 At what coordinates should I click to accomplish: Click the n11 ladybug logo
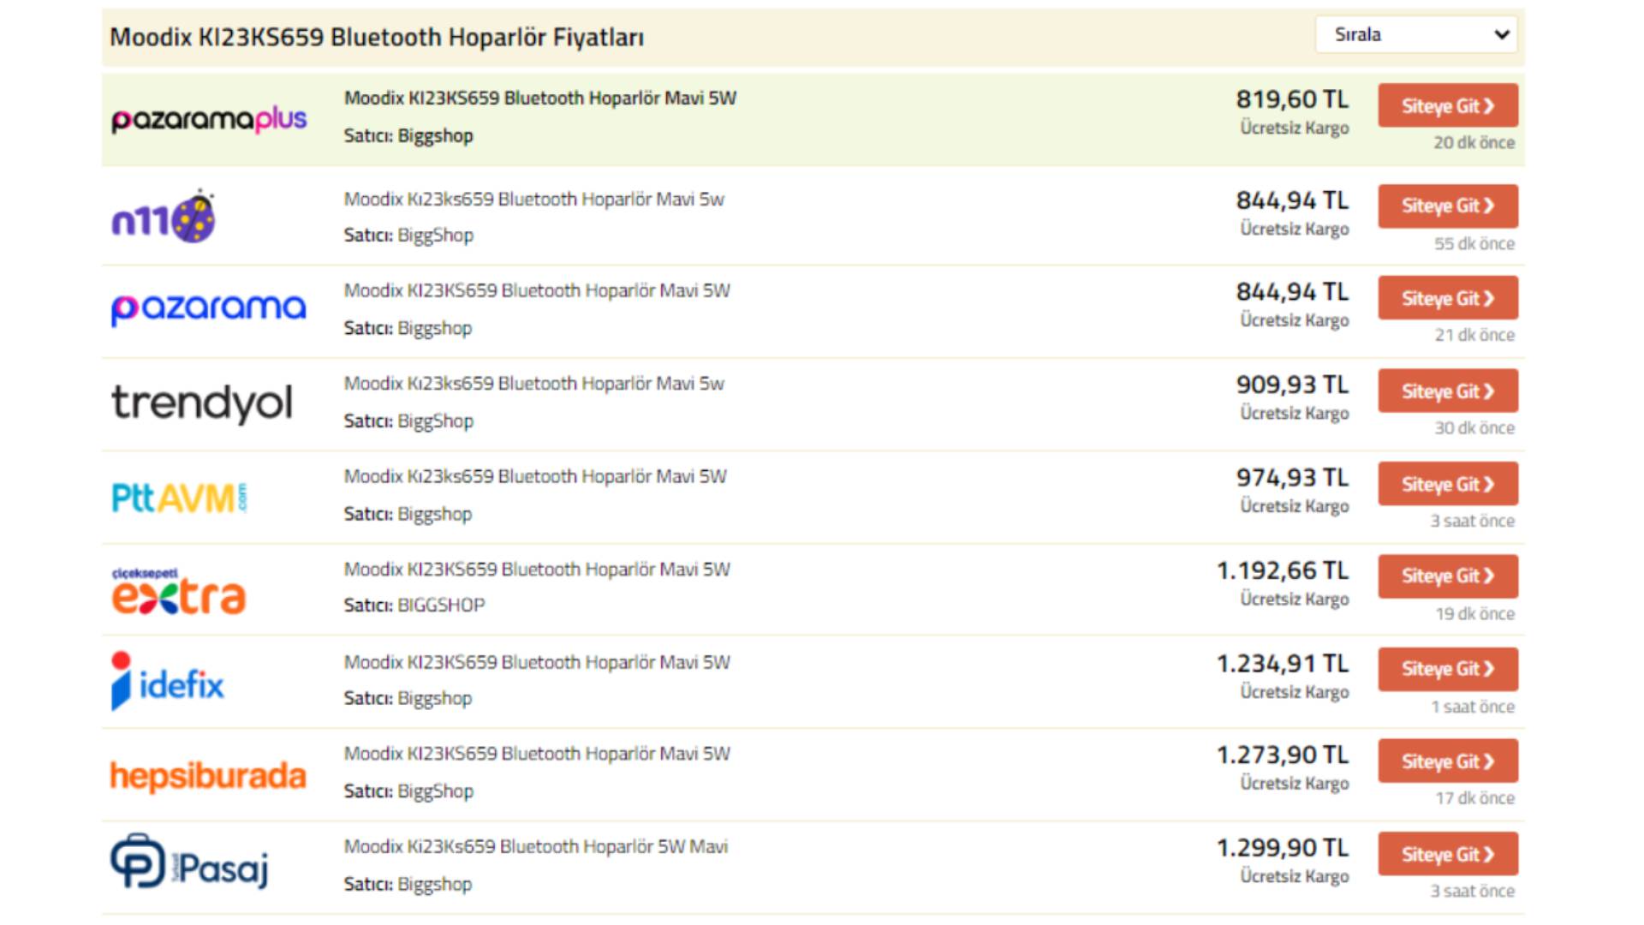pos(164,218)
